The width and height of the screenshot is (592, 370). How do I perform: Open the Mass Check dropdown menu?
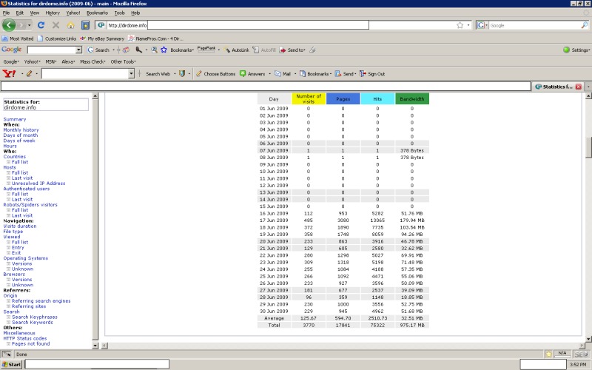93,61
